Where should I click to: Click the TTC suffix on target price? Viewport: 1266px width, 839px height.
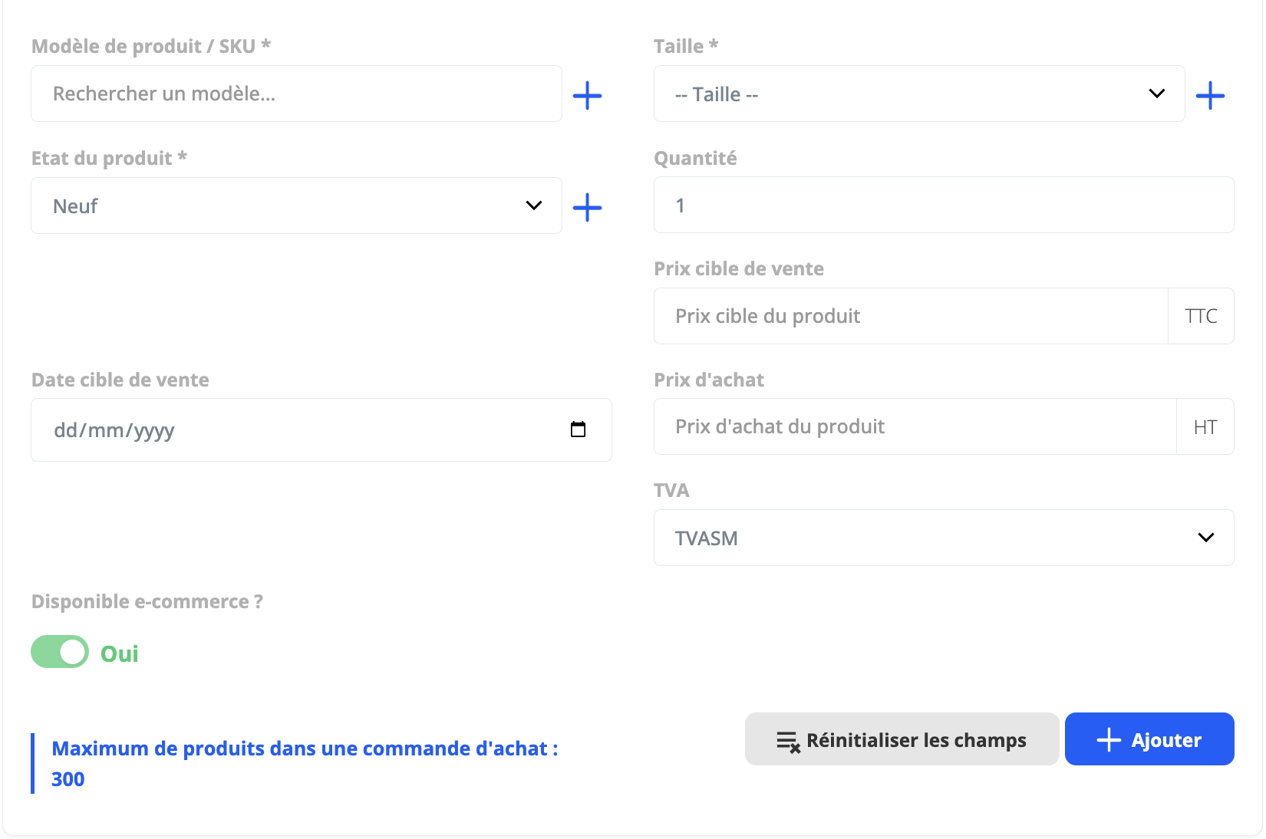point(1201,316)
